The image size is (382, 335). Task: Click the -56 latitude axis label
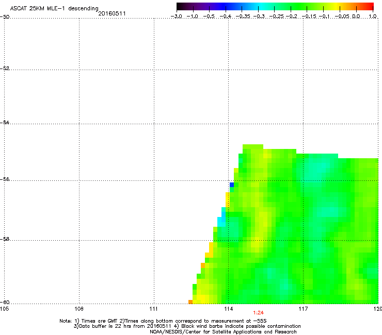click(x=5, y=179)
